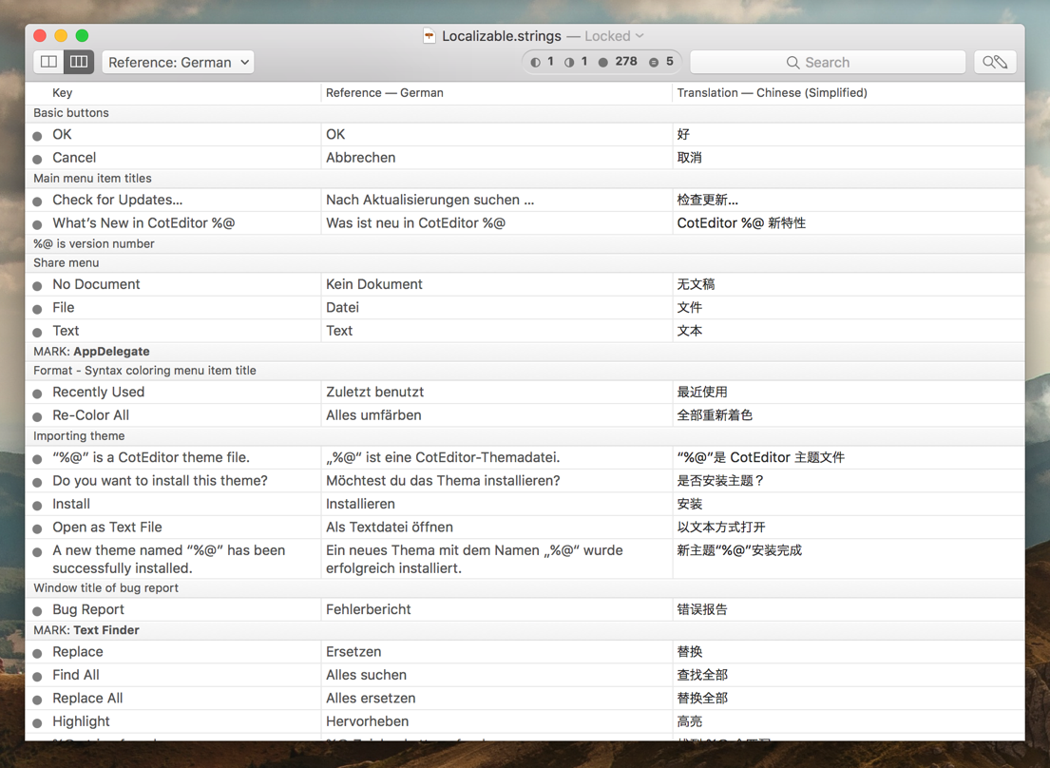Open the Reference: German dropdown
Screen dimensions: 1050x768
[x=178, y=62]
